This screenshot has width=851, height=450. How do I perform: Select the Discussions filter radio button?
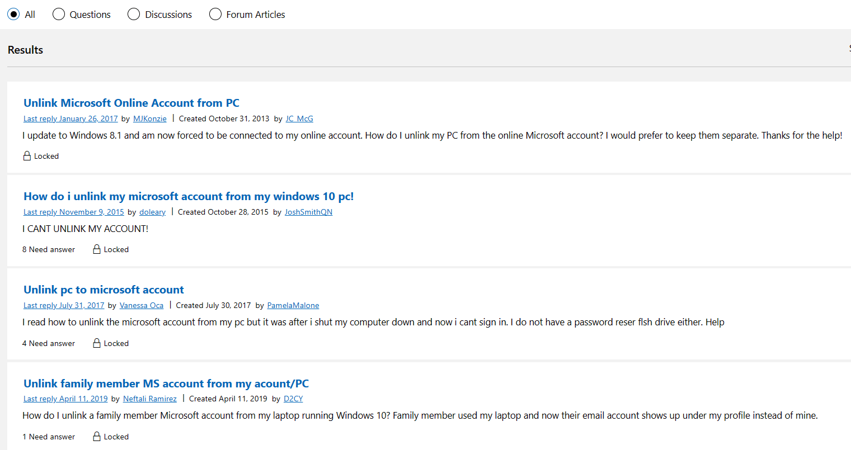[134, 14]
